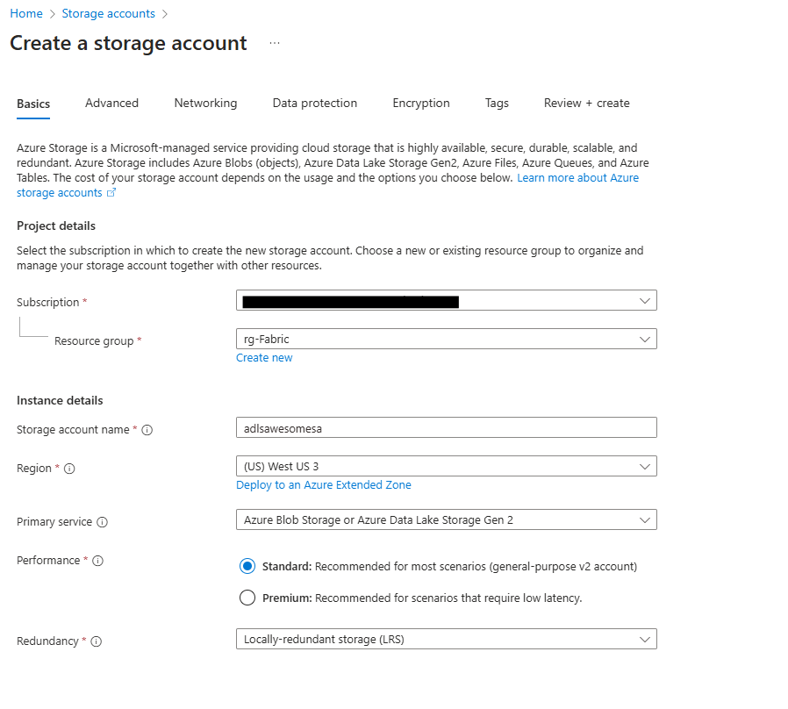The height and width of the screenshot is (709, 788).
Task: Open the Subscription dropdown
Action: (447, 300)
